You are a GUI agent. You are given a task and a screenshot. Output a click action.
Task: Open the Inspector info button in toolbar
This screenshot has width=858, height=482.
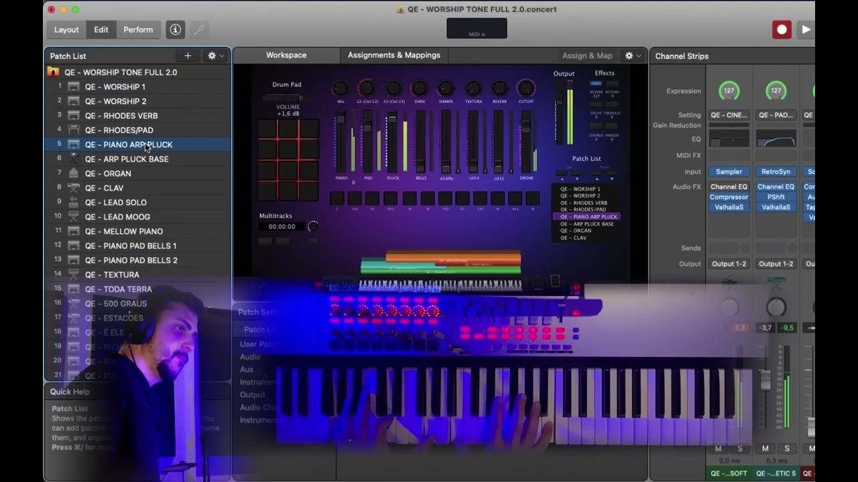tap(175, 29)
